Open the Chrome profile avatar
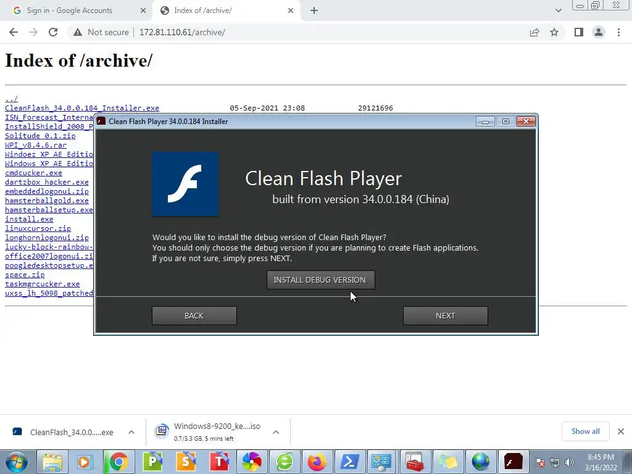Viewport: 632px width, 474px height. click(x=599, y=32)
